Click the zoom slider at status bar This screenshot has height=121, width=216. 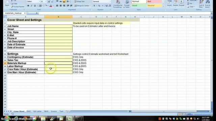coord(202,114)
